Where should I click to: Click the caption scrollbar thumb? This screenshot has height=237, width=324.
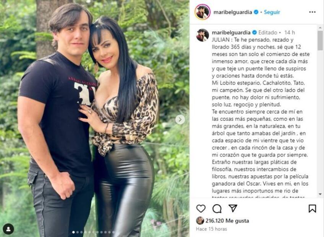pos(320,40)
